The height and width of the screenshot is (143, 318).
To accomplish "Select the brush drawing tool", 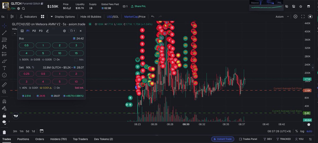I will coord(4,61).
